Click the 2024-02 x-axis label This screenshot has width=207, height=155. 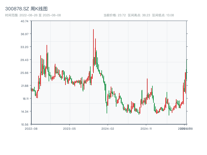pyautogui.click(x=108, y=129)
